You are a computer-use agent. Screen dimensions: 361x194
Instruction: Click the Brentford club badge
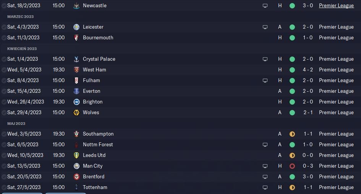coord(76,177)
